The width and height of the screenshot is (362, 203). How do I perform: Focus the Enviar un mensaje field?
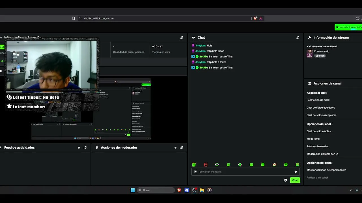245,172
